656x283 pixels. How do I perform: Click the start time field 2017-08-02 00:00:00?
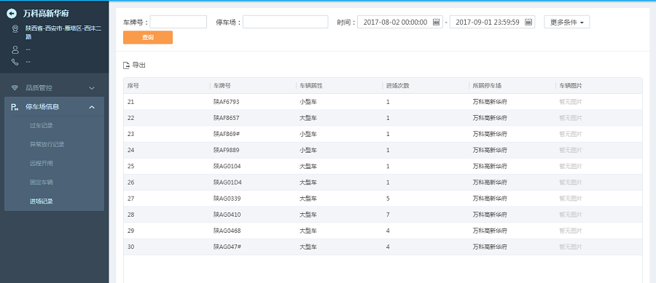pyautogui.click(x=400, y=22)
